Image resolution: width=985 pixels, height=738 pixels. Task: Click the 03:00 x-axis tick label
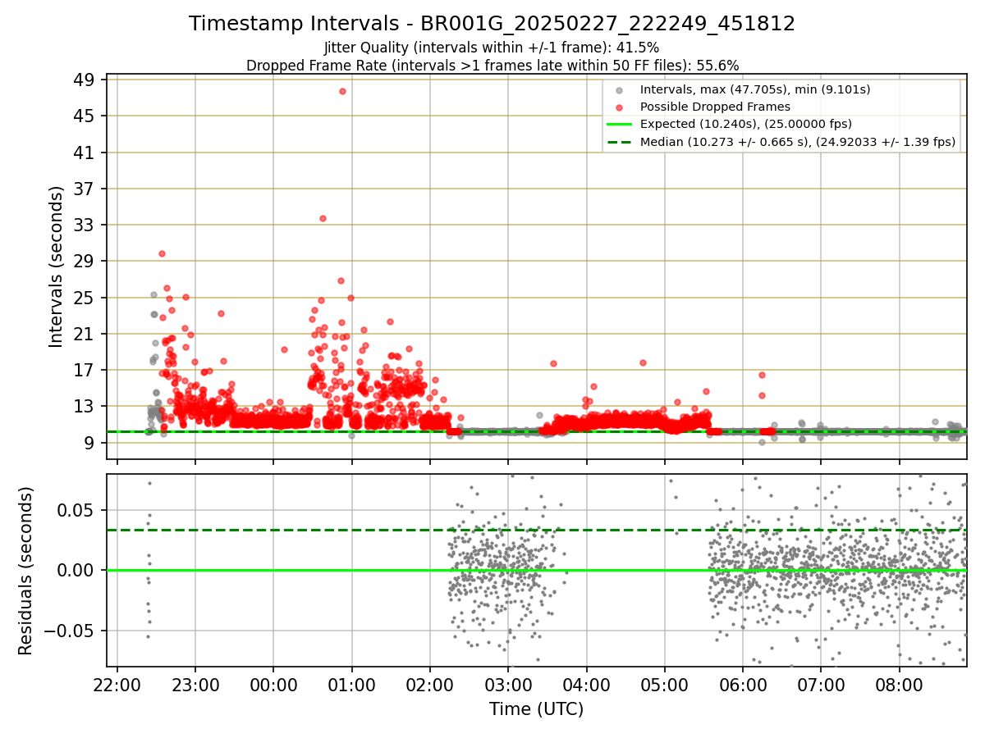508,686
